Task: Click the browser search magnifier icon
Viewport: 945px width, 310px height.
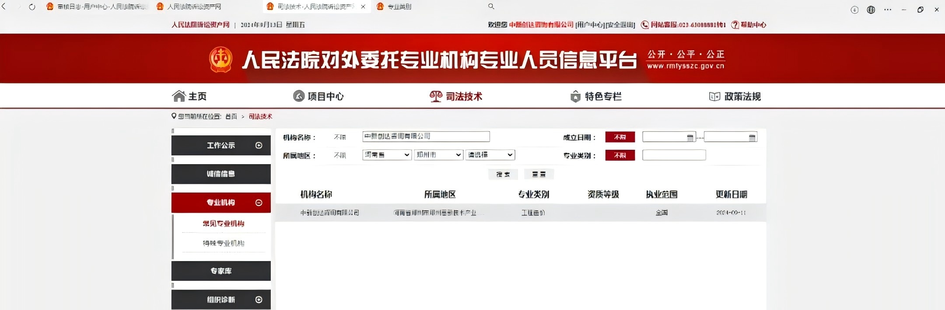Action: coord(491,7)
